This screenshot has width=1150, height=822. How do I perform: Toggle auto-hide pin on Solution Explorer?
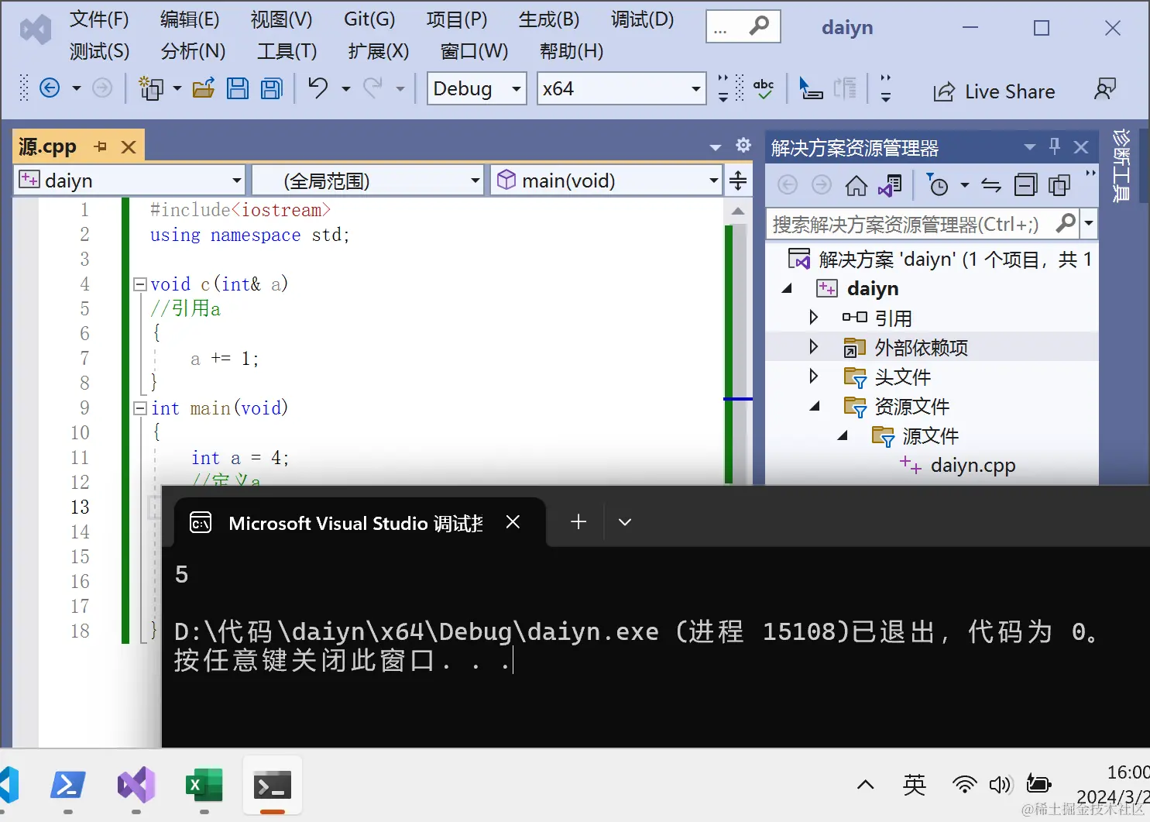point(1055,146)
